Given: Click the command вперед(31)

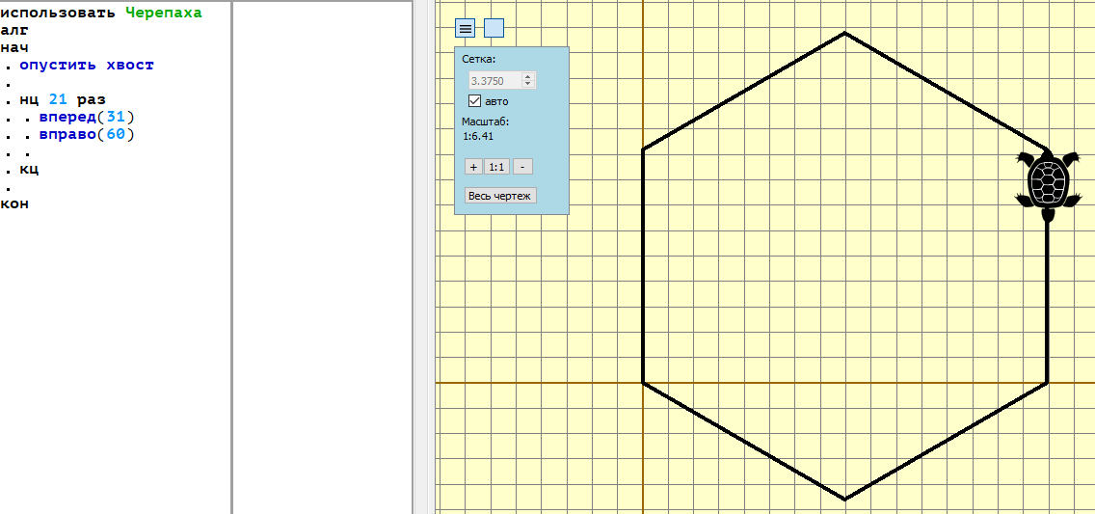Looking at the screenshot, I should tap(87, 117).
